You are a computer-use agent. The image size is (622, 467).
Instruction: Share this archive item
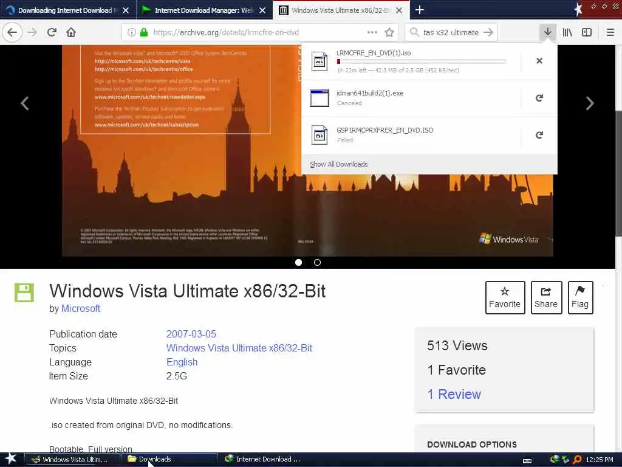tap(546, 297)
